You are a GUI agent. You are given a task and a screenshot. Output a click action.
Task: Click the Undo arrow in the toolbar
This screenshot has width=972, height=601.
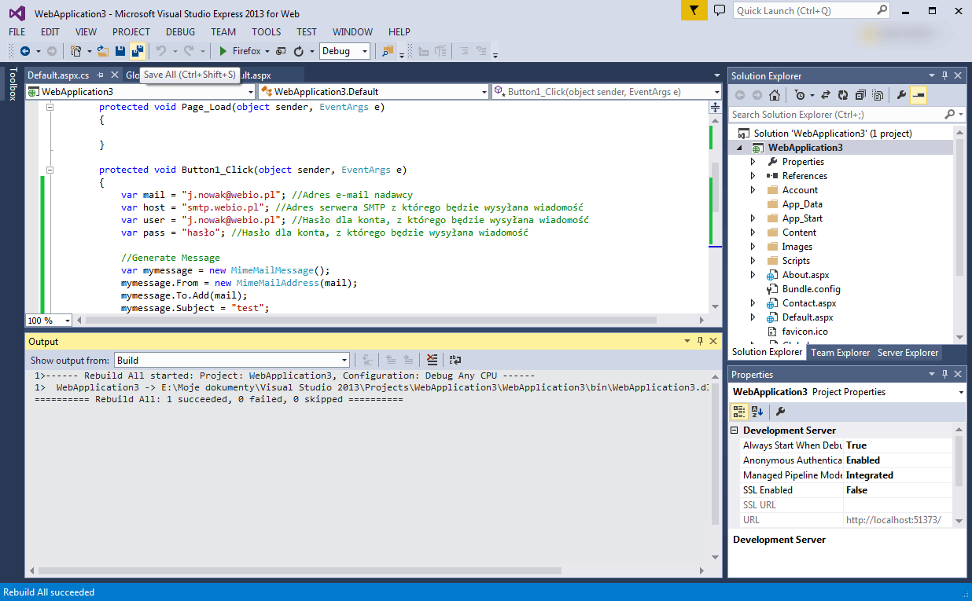161,51
